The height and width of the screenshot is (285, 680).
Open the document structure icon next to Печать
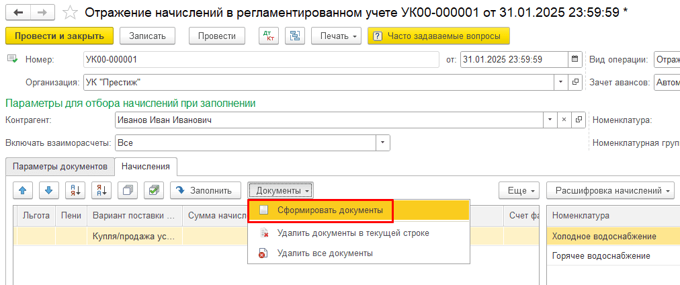(295, 36)
